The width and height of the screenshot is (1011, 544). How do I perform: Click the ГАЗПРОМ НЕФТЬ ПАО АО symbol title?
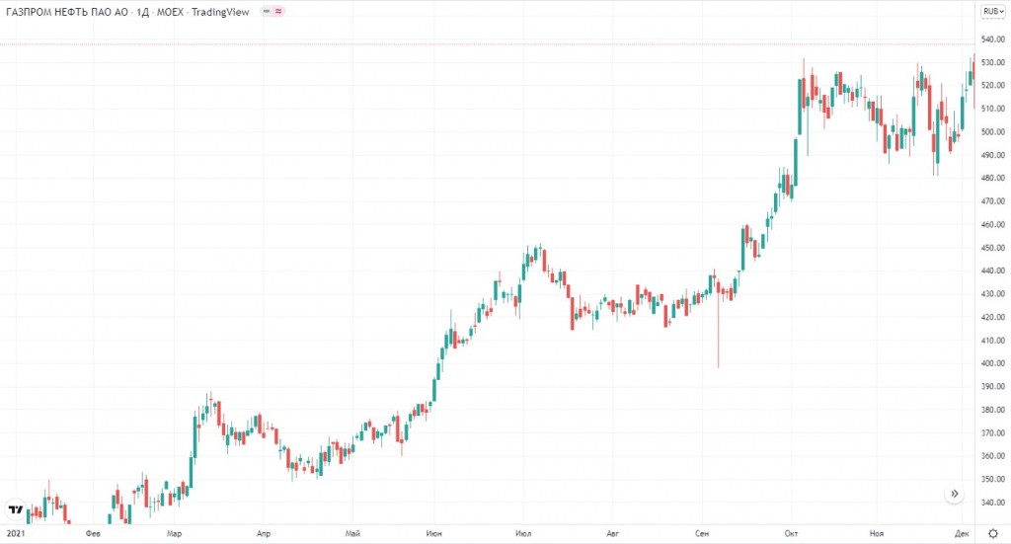62,12
